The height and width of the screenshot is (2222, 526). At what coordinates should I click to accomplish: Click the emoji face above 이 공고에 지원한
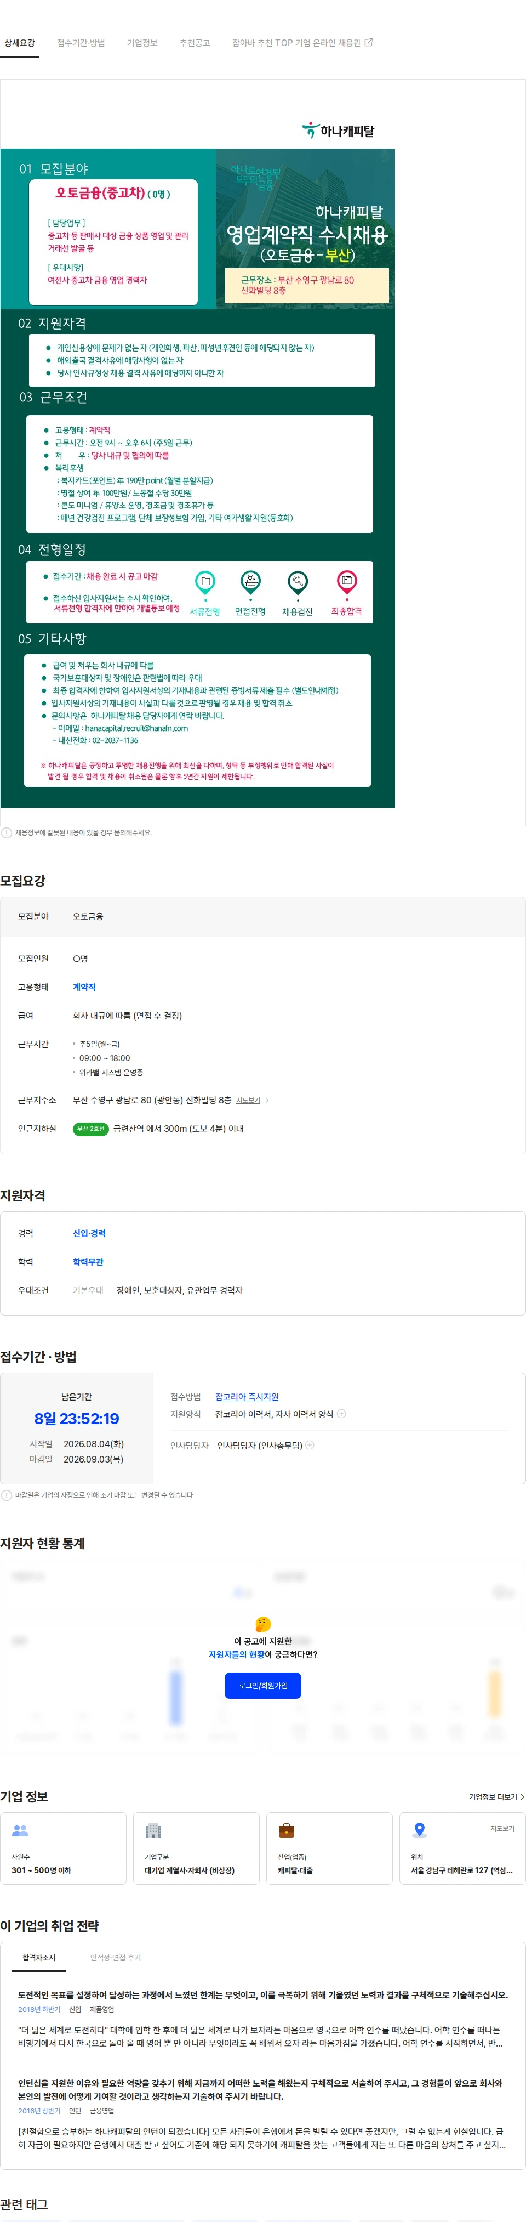pos(263,1624)
